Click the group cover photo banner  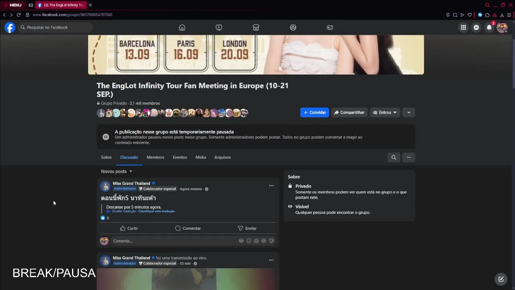point(256,54)
